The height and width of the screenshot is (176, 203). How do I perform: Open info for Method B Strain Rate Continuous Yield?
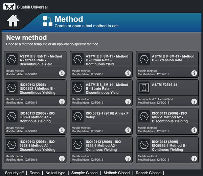(x=128, y=73)
